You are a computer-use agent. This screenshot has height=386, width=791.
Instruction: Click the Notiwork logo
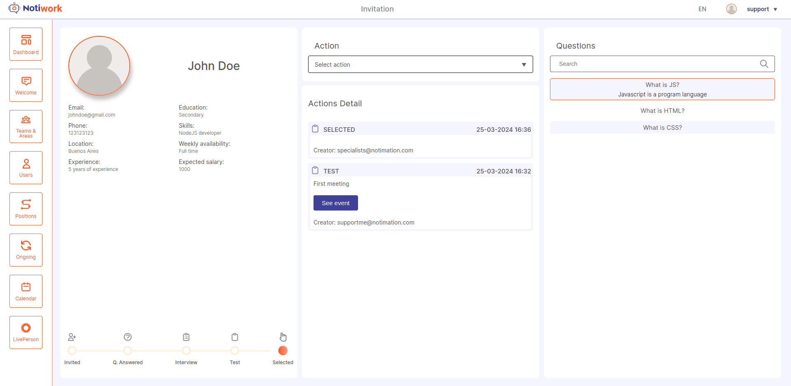[35, 8]
